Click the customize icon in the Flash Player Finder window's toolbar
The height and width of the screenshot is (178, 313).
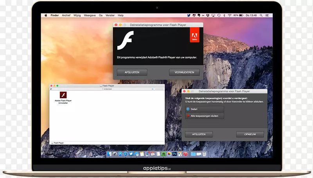pos(51,89)
